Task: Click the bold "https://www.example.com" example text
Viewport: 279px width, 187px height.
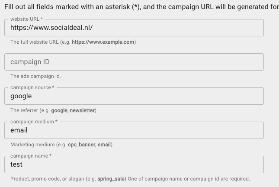Action: click(x=103, y=42)
